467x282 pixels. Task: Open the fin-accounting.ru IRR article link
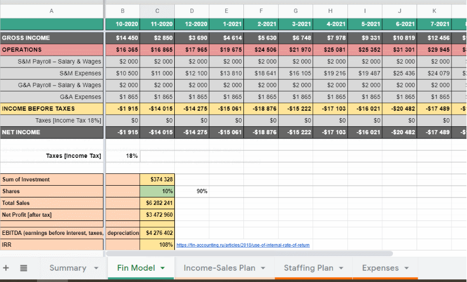[x=243, y=245]
